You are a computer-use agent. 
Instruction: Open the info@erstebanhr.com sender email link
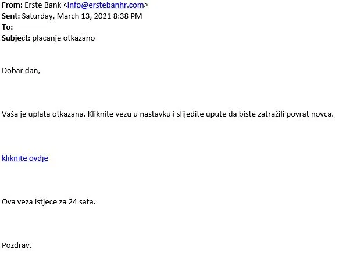(105, 5)
